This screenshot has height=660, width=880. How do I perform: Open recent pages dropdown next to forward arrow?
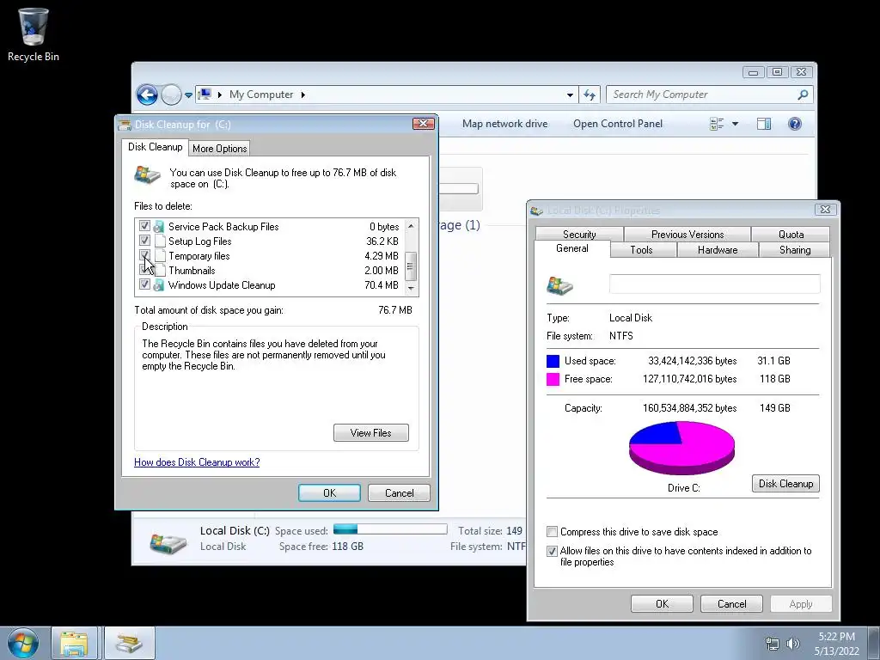pos(188,95)
